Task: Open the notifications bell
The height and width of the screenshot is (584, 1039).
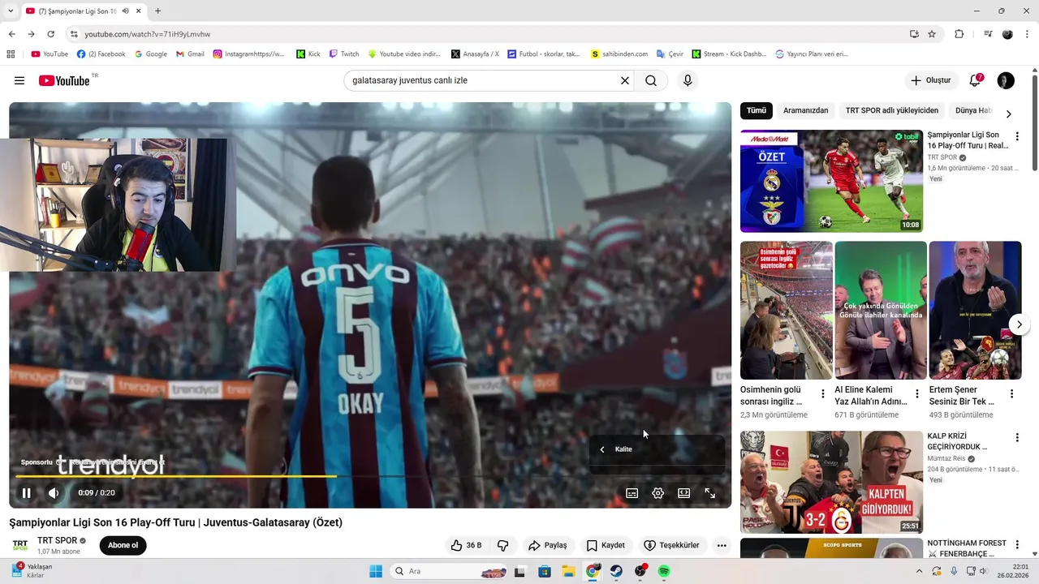Action: [x=975, y=80]
